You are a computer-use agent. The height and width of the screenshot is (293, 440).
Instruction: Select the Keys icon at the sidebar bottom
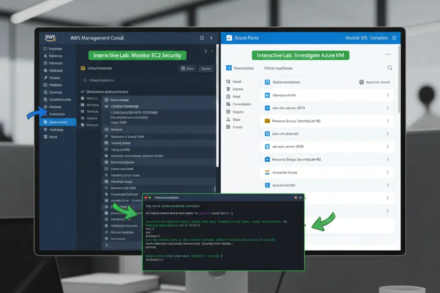[45, 137]
